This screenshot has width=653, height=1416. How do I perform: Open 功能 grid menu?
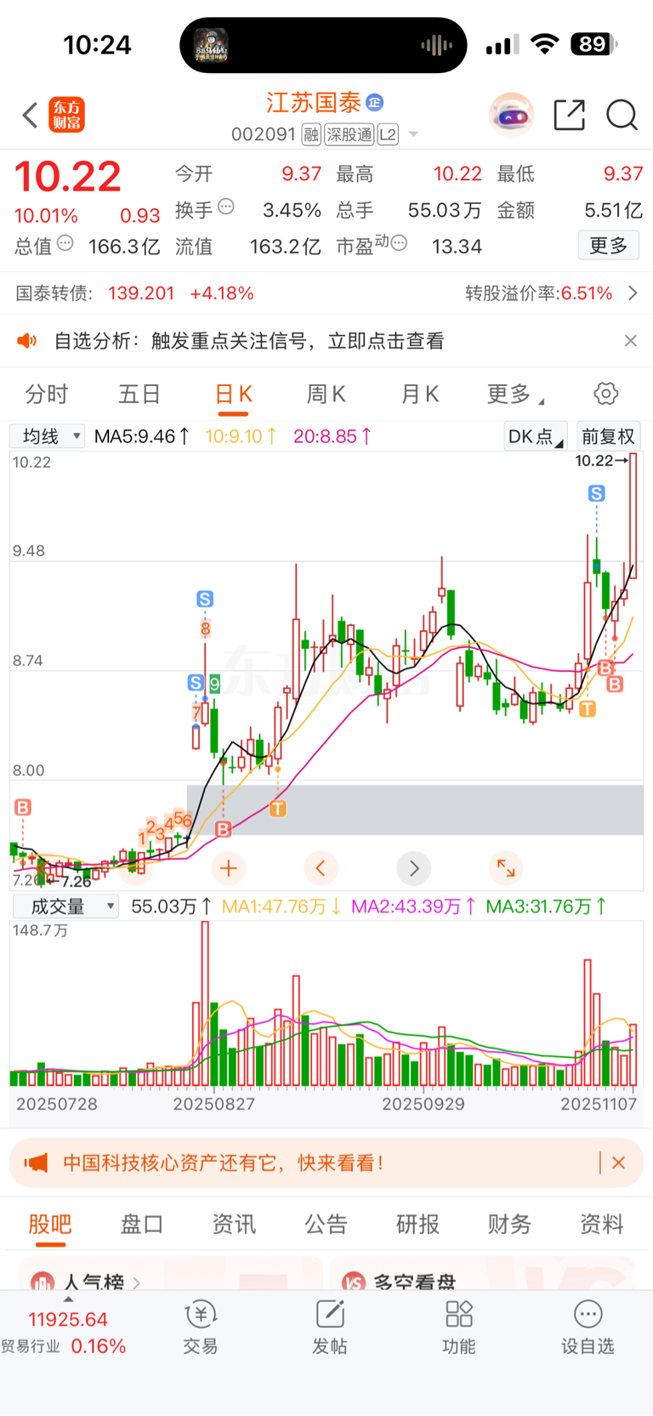pyautogui.click(x=459, y=1328)
